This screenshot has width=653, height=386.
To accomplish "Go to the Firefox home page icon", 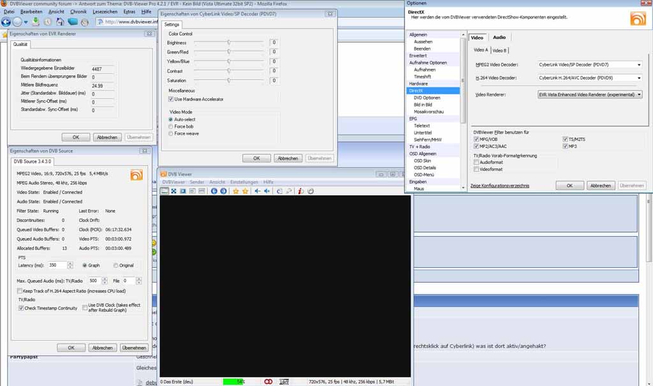I will tap(61, 22).
